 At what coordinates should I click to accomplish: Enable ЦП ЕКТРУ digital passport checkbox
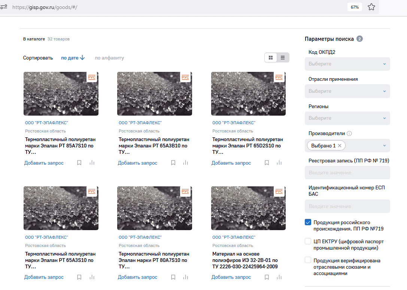308,241
